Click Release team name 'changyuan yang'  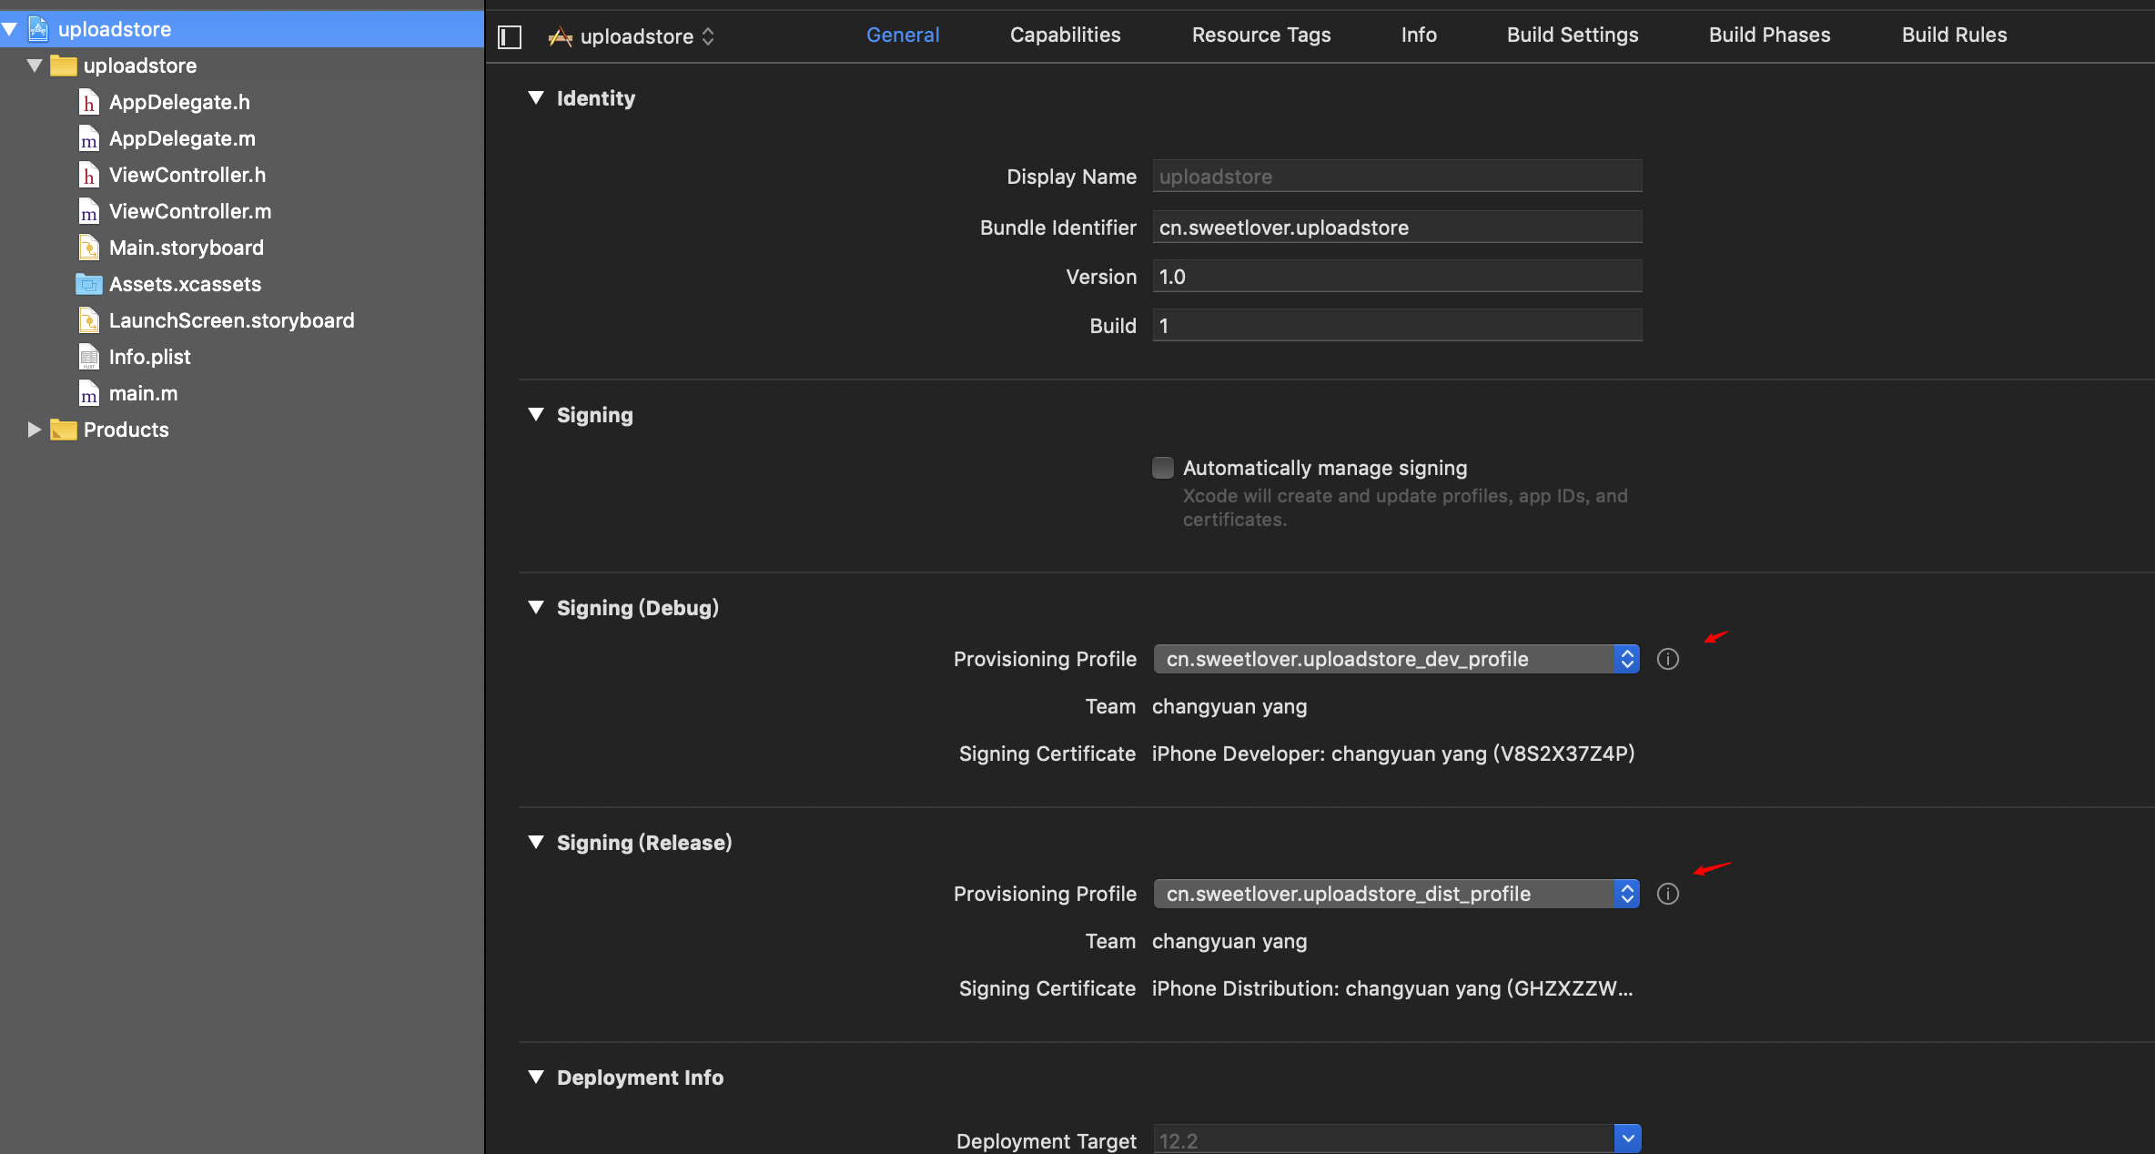(x=1229, y=941)
